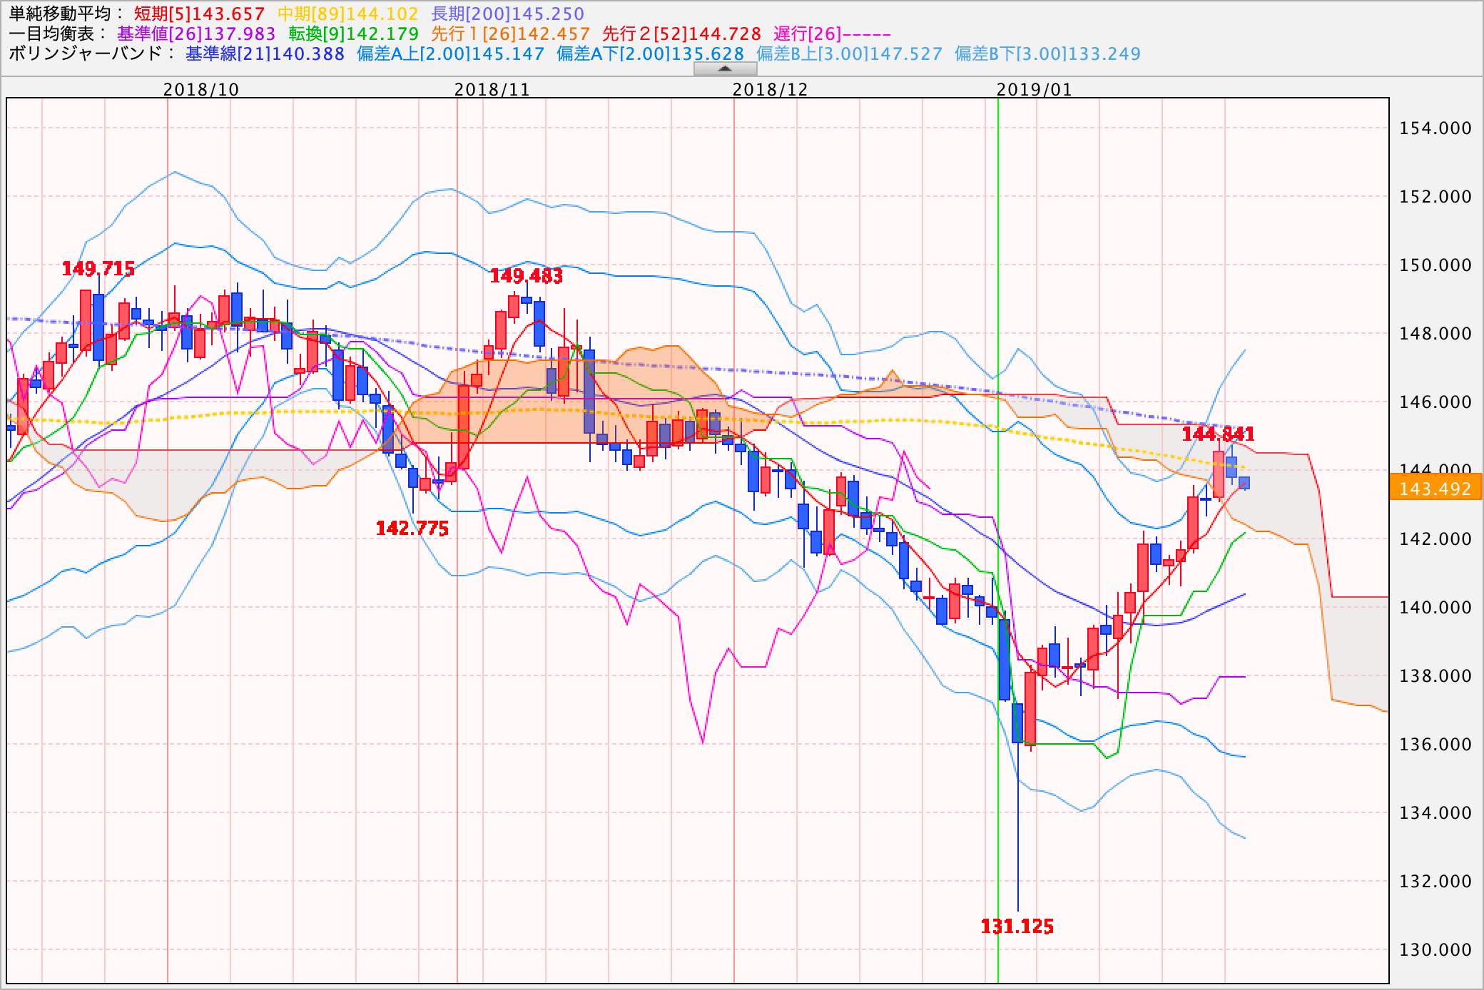Click the 138.000 price axis label

(1435, 676)
